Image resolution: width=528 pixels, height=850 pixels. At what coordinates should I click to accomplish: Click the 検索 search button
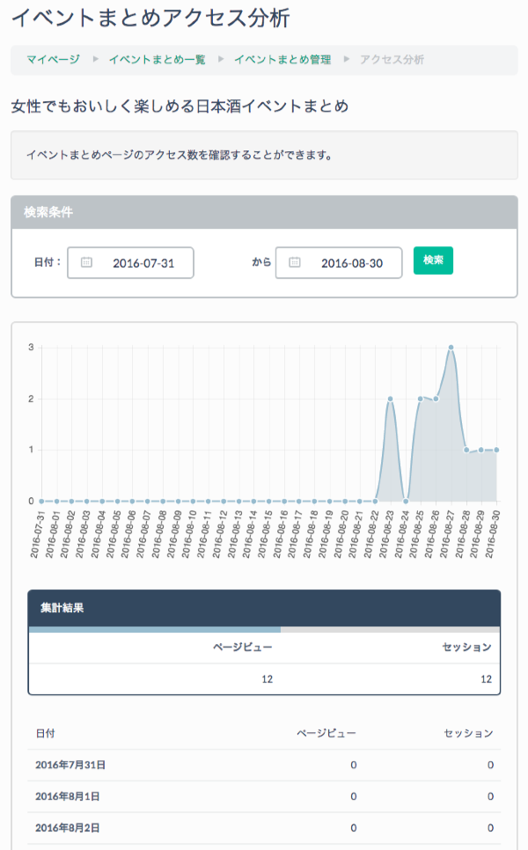click(433, 260)
